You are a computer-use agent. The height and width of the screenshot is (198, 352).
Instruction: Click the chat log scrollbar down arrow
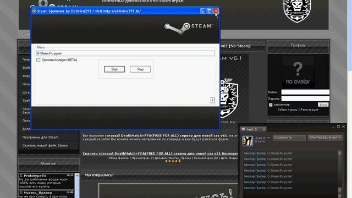click(x=340, y=196)
